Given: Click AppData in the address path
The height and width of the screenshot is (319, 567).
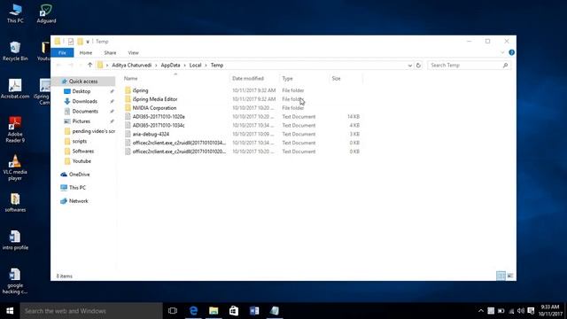Looking at the screenshot, I should click(x=170, y=65).
